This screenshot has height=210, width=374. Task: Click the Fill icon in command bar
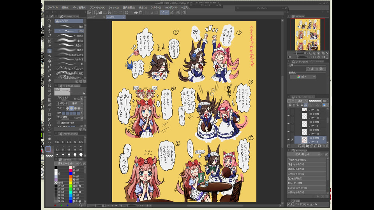click(x=136, y=12)
